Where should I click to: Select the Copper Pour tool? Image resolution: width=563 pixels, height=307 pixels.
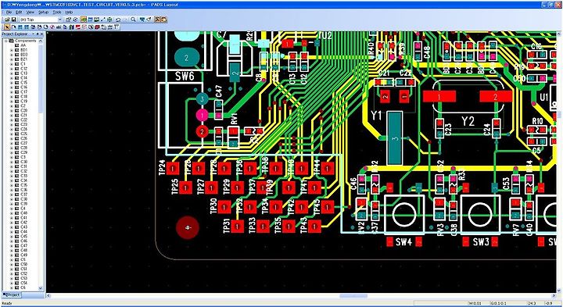[33, 27]
